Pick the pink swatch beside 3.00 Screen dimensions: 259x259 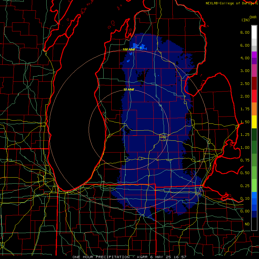pyautogui.click(x=254, y=71)
